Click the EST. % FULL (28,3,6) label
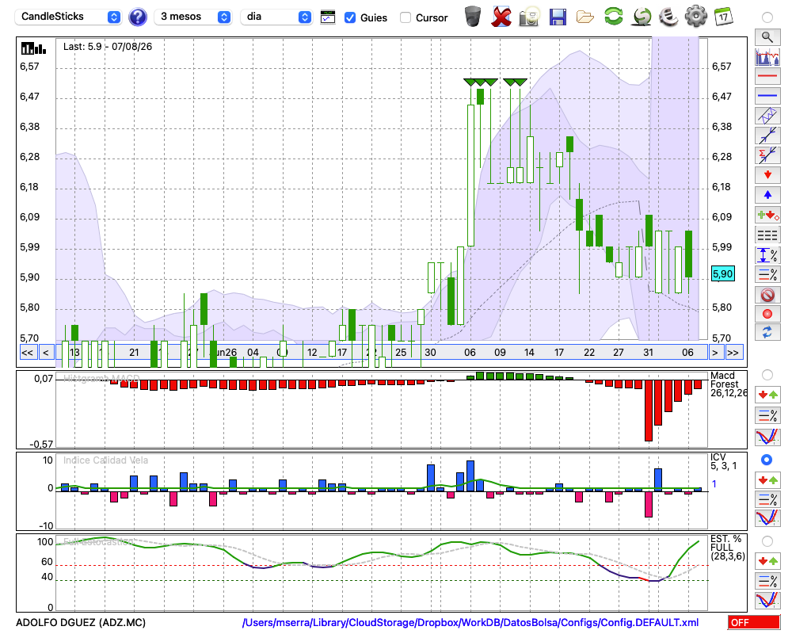 (x=727, y=548)
